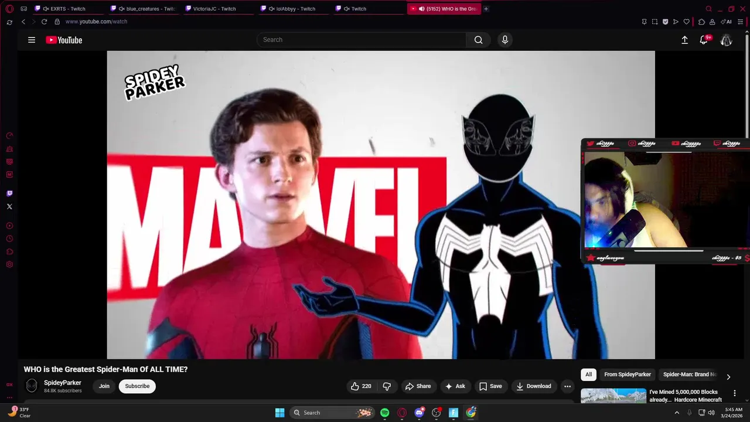This screenshot has height=422, width=750.
Task: Open more actions ellipsis under video
Action: pos(567,386)
